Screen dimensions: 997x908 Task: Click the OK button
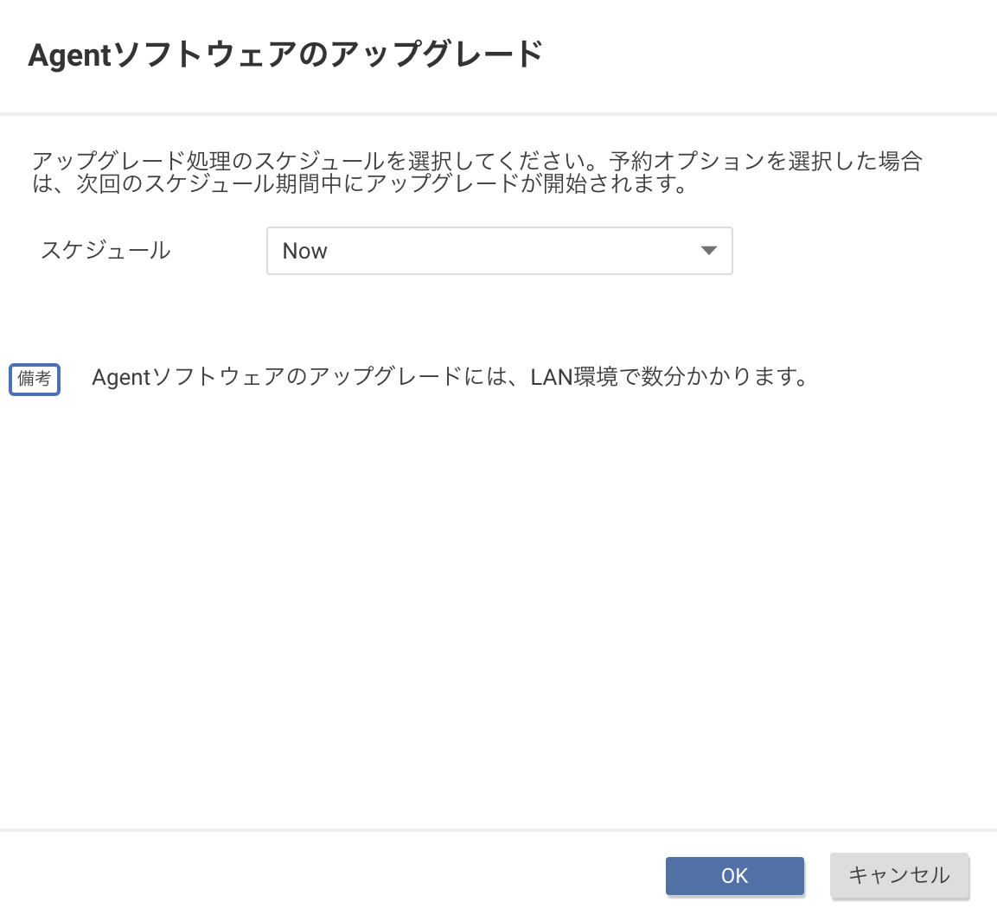coord(734,875)
